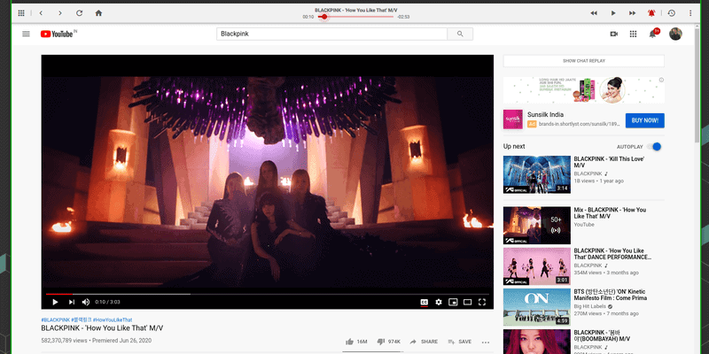This screenshot has height=354, width=709.
Task: Enter full screen mode
Action: click(482, 302)
